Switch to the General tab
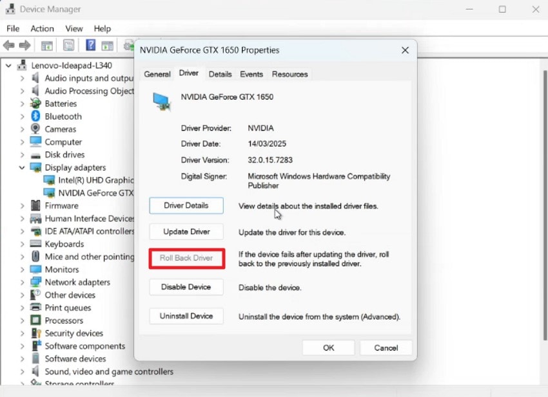The width and height of the screenshot is (548, 397). (157, 74)
